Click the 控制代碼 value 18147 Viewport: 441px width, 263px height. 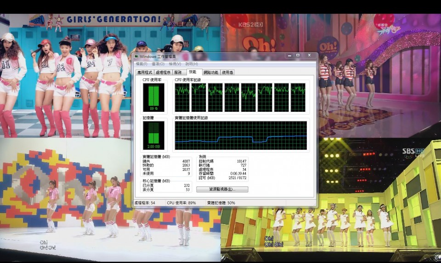tap(242, 161)
